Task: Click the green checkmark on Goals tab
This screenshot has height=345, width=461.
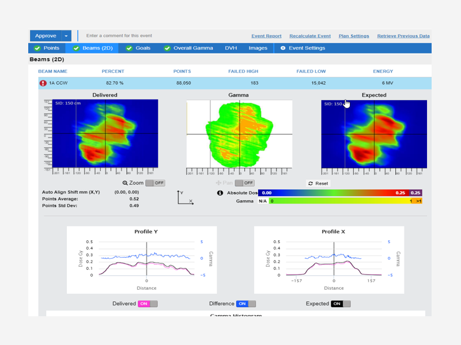Action: tap(129, 48)
